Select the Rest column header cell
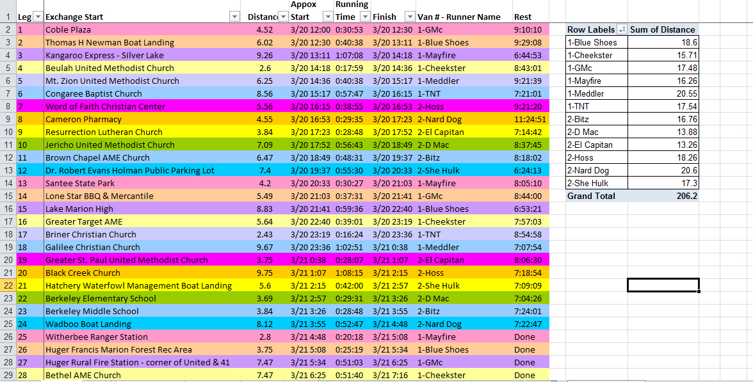The width and height of the screenshot is (753, 382). 522,17
